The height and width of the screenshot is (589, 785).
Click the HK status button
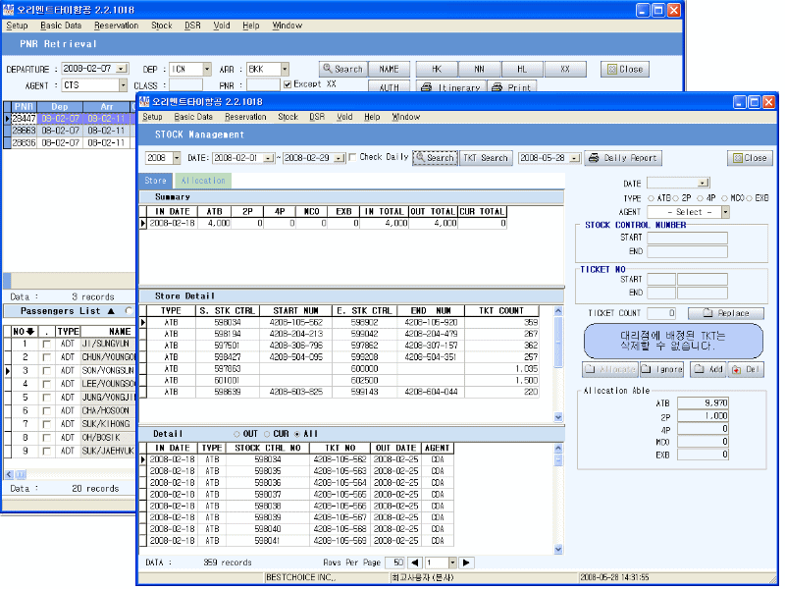click(437, 69)
